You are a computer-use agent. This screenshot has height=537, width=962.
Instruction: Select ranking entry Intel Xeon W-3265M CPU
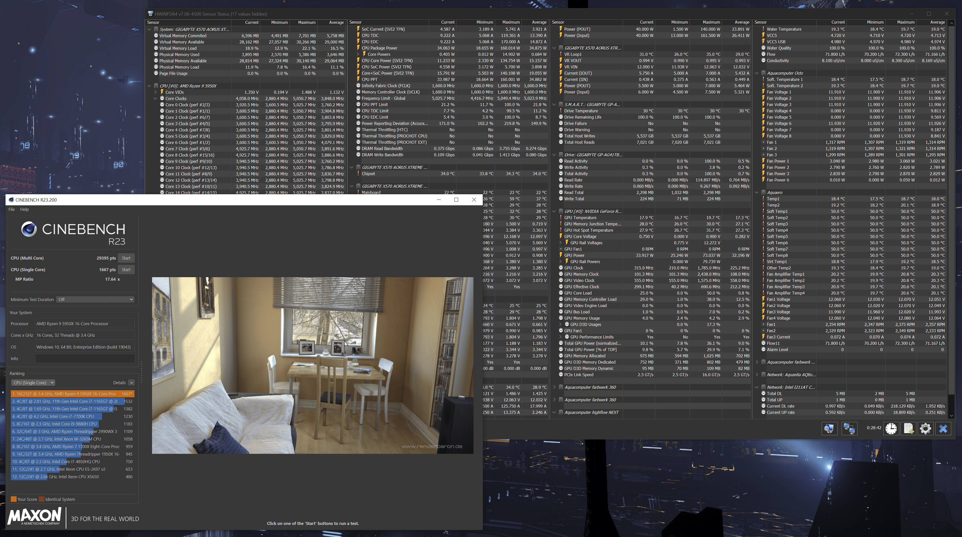(72, 439)
